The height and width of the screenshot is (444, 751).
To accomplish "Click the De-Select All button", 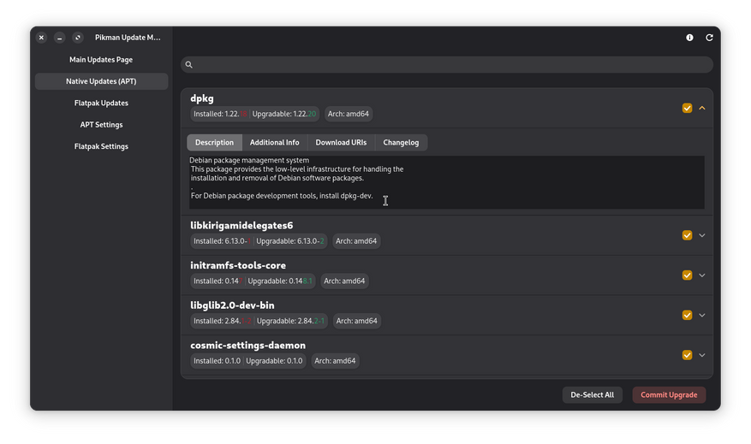I will click(x=592, y=394).
